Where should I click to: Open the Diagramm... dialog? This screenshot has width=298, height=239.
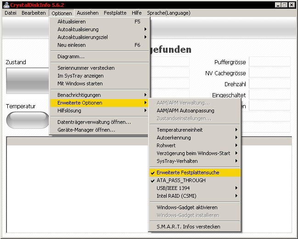point(99,56)
